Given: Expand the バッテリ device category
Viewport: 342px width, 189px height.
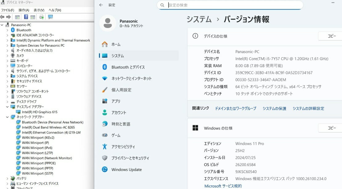Looking at the screenshot, I should tap(7, 178).
